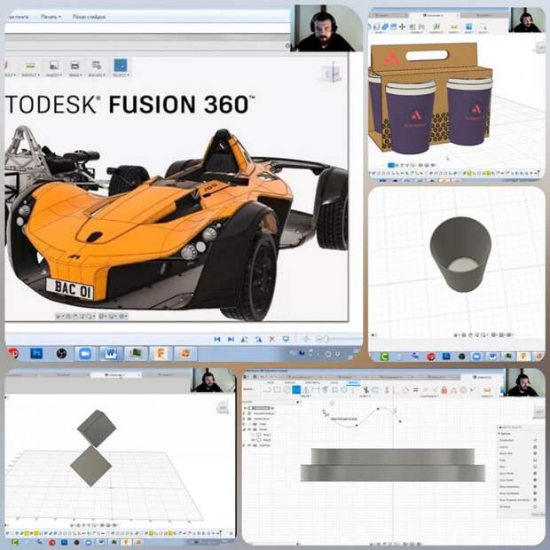Click the Add-Ins icon in car window
This screenshot has width=550, height=550.
(96, 66)
